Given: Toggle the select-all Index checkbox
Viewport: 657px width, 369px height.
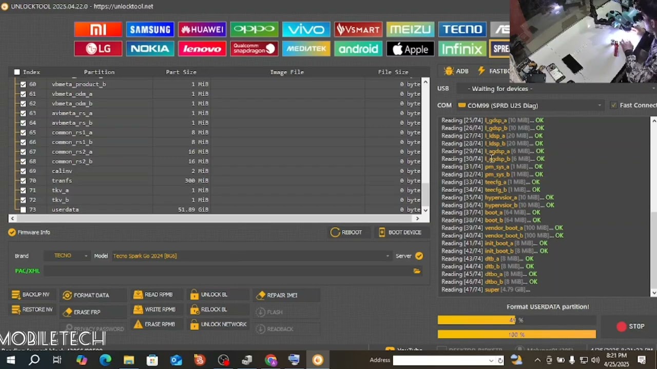Looking at the screenshot, I should tap(17, 72).
